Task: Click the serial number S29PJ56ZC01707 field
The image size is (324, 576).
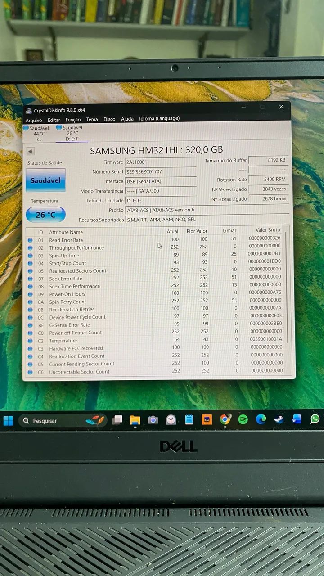Action: pyautogui.click(x=161, y=172)
